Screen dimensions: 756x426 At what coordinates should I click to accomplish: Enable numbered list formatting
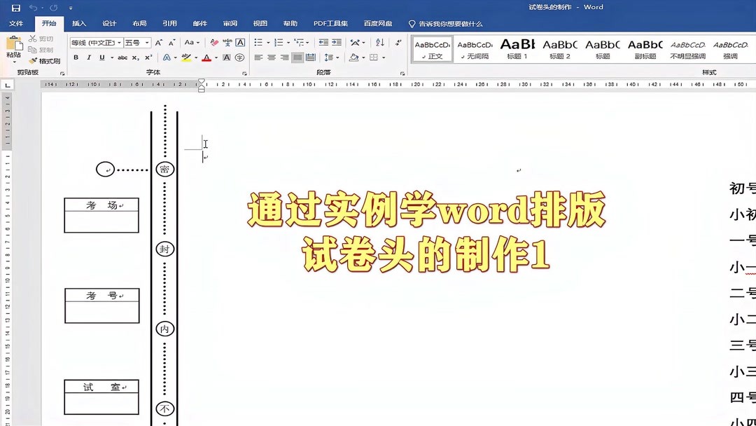(277, 42)
